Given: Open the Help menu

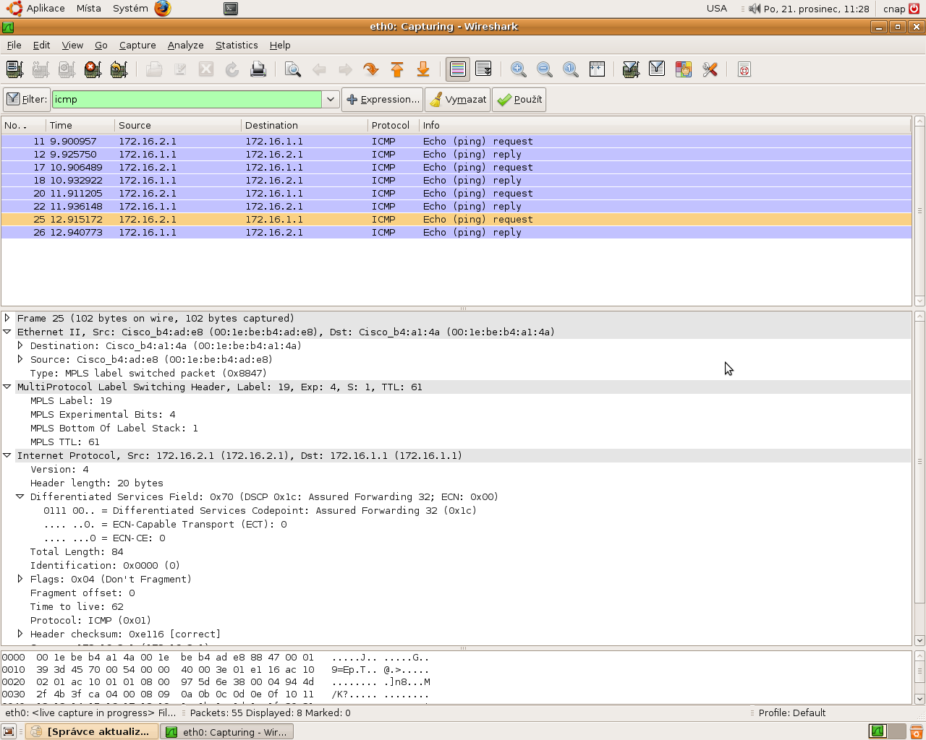Looking at the screenshot, I should (x=280, y=45).
